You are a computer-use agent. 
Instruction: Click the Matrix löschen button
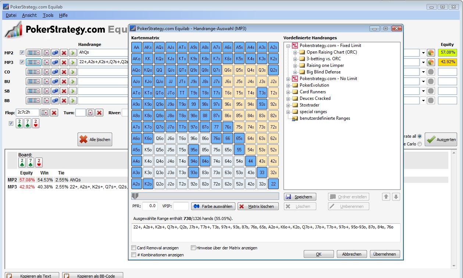point(258,206)
